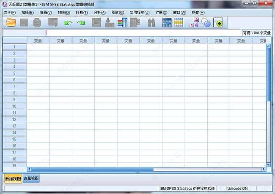The width and height of the screenshot is (275, 194).
Task: Open the 实用程序(U) menu
Action: tap(140, 13)
